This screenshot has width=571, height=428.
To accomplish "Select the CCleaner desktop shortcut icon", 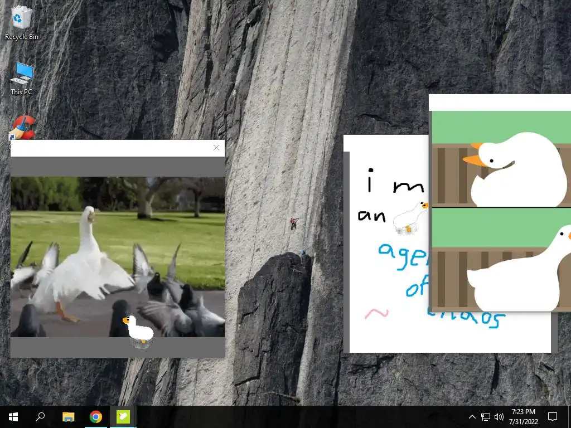I will click(22, 128).
